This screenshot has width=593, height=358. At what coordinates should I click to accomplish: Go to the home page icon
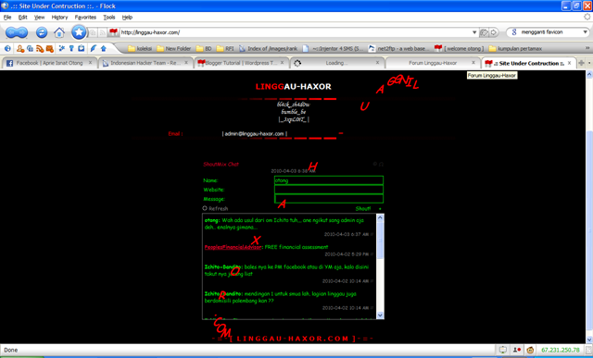click(59, 32)
